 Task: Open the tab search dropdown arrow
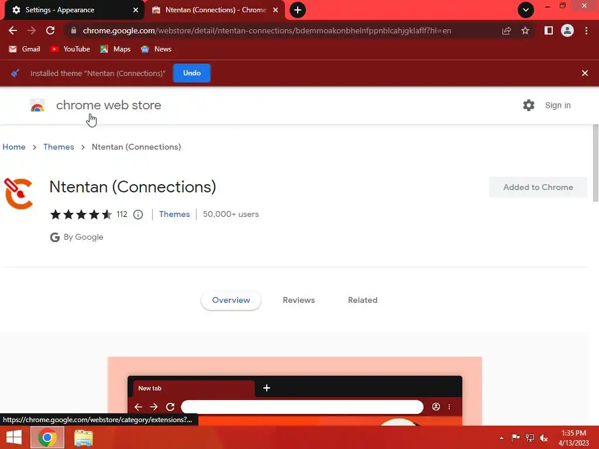(x=526, y=10)
